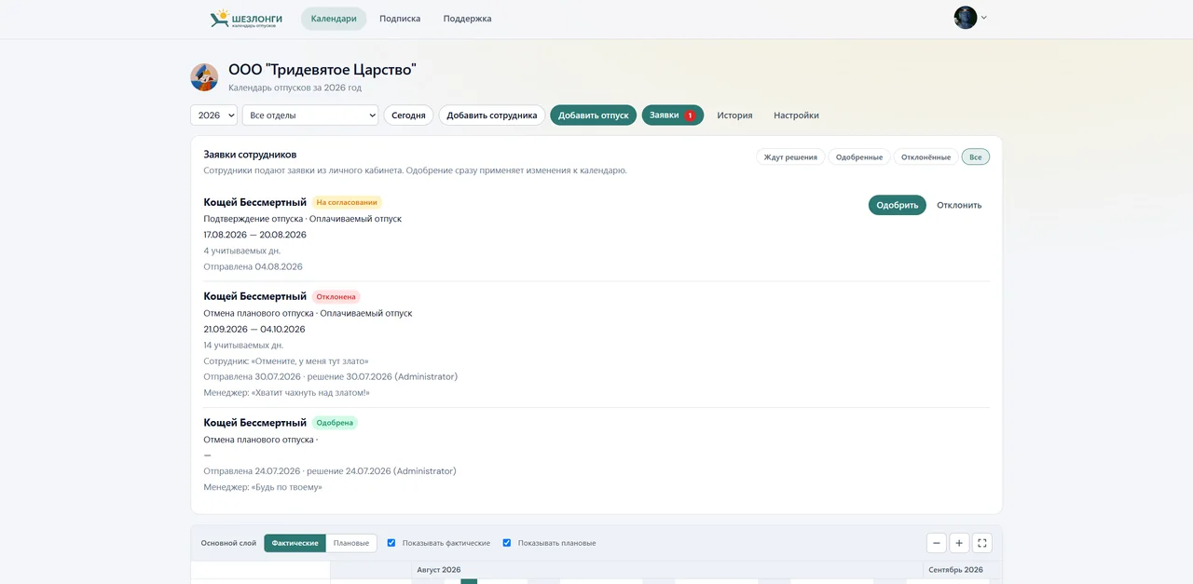1193x584 pixels.
Task: Expand the profile chevron next to the avatar
Action: pyautogui.click(x=984, y=18)
